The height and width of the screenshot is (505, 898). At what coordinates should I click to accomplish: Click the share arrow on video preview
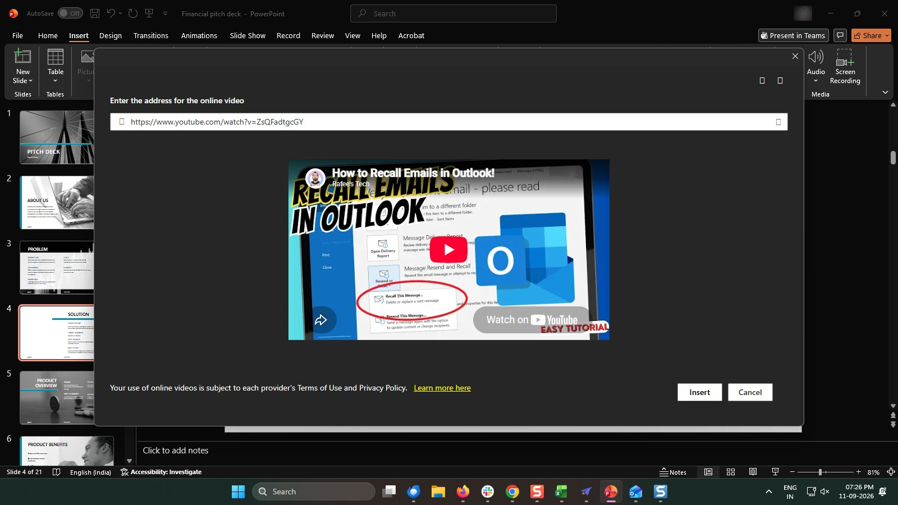321,320
